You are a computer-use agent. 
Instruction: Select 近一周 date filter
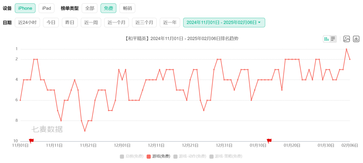tap(91, 22)
